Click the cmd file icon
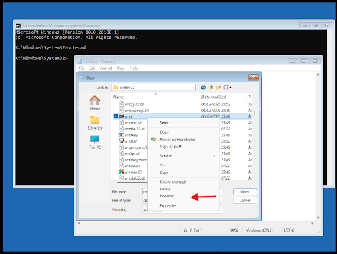The image size is (337, 254). 121,116
